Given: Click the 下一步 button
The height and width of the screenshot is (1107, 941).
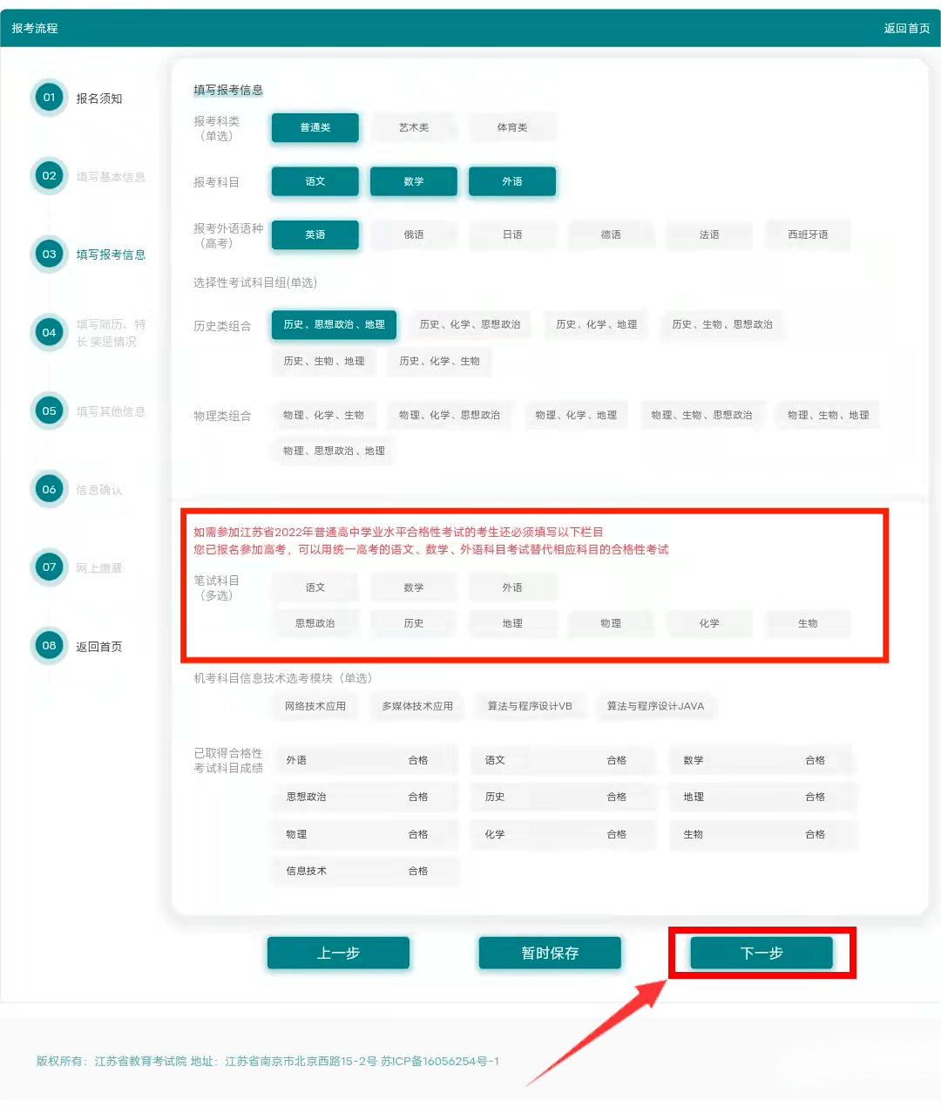Looking at the screenshot, I should 762,953.
